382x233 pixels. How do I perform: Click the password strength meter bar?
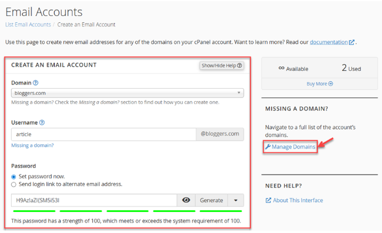point(127,211)
